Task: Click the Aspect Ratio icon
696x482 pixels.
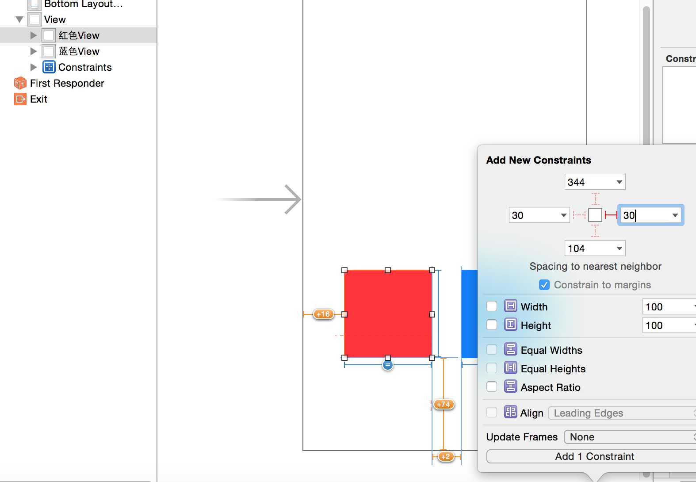Action: click(x=510, y=386)
